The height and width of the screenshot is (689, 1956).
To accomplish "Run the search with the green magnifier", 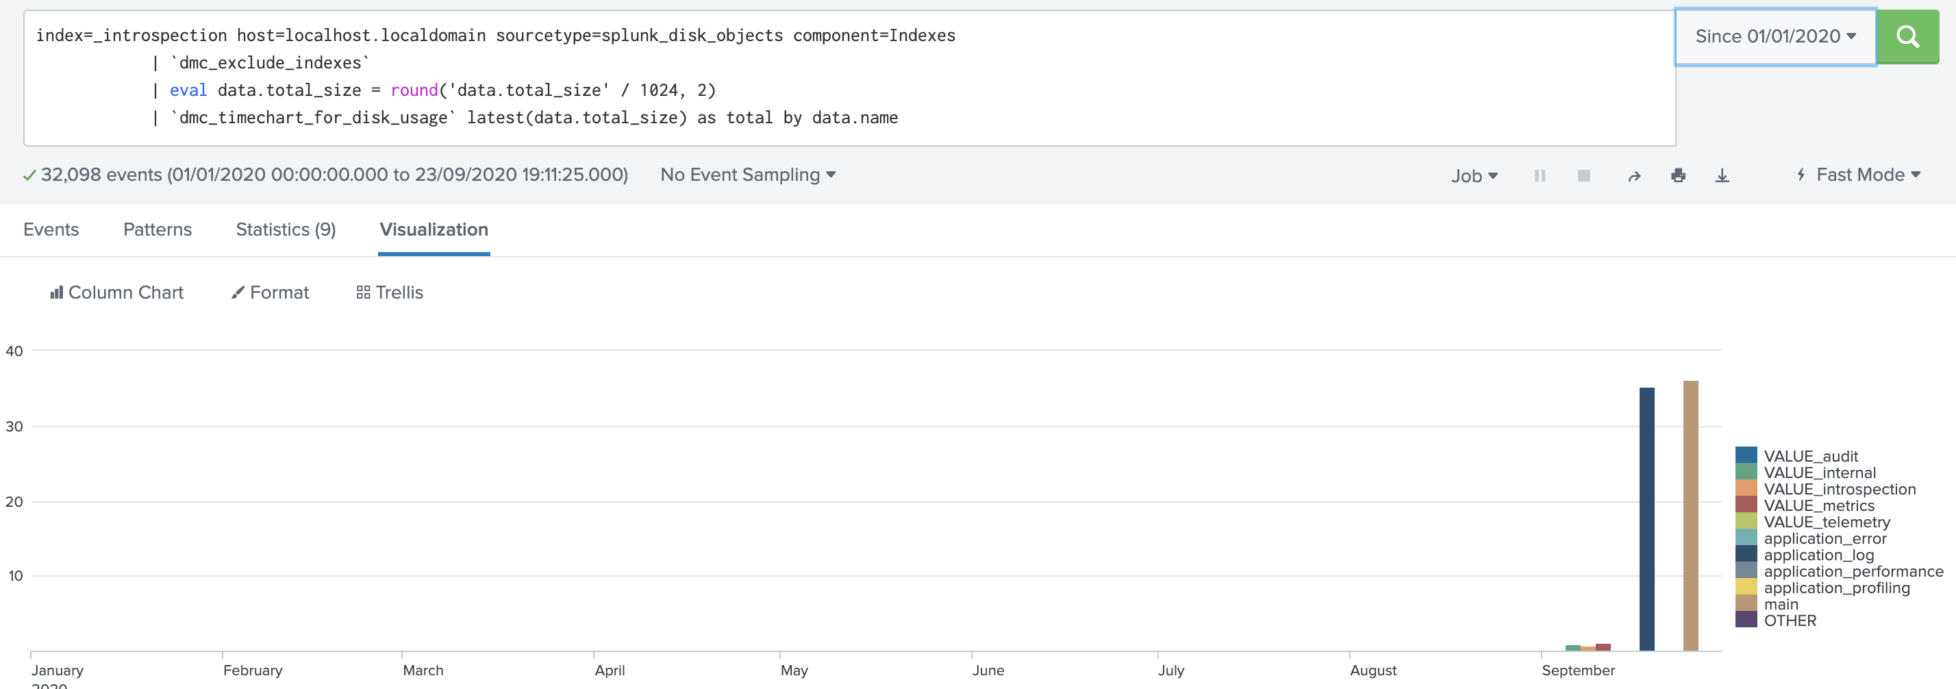I will (1907, 36).
